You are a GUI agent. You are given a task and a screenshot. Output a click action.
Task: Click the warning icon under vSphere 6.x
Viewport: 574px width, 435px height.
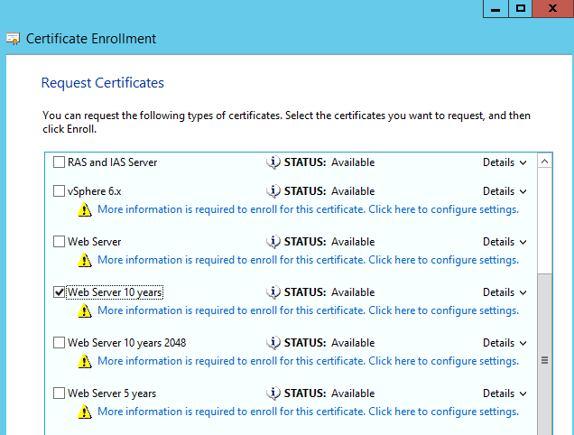(x=85, y=209)
